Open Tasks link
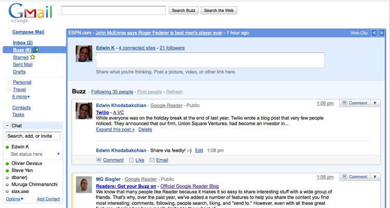 coord(18,115)
